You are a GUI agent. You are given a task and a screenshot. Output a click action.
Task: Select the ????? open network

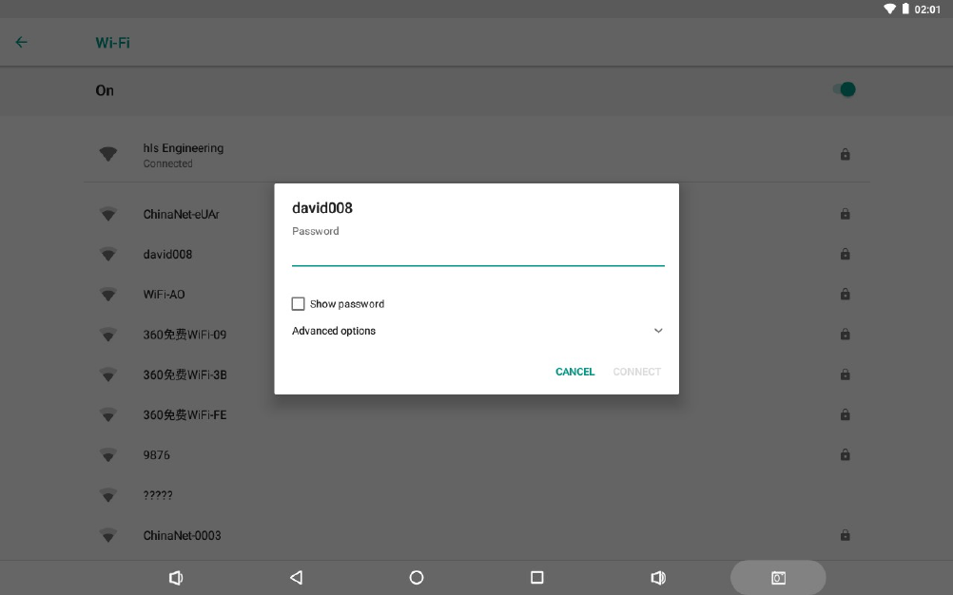coord(476,495)
